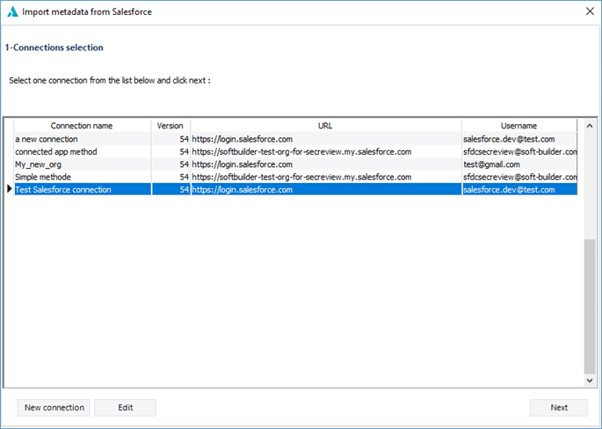Click Next to proceed
Image resolution: width=602 pixels, height=429 pixels.
tap(559, 407)
